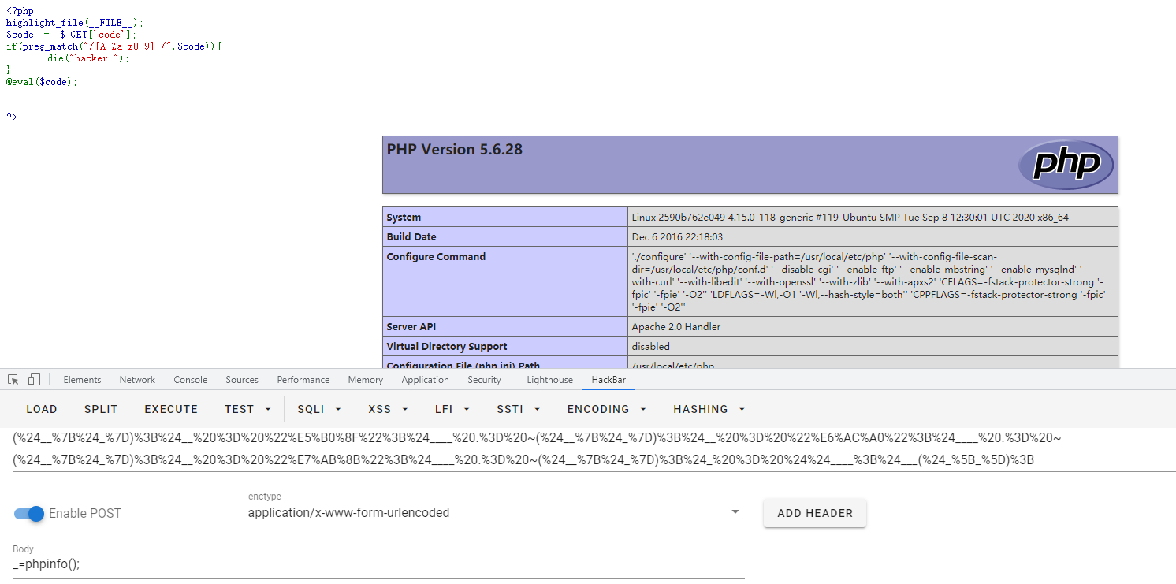
Task: Click the $_GET['code'] assignment line
Action: coord(72,35)
